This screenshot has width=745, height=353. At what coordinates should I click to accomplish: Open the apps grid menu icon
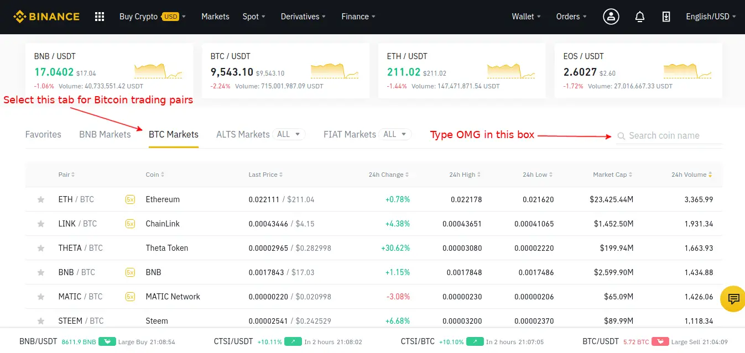point(100,17)
